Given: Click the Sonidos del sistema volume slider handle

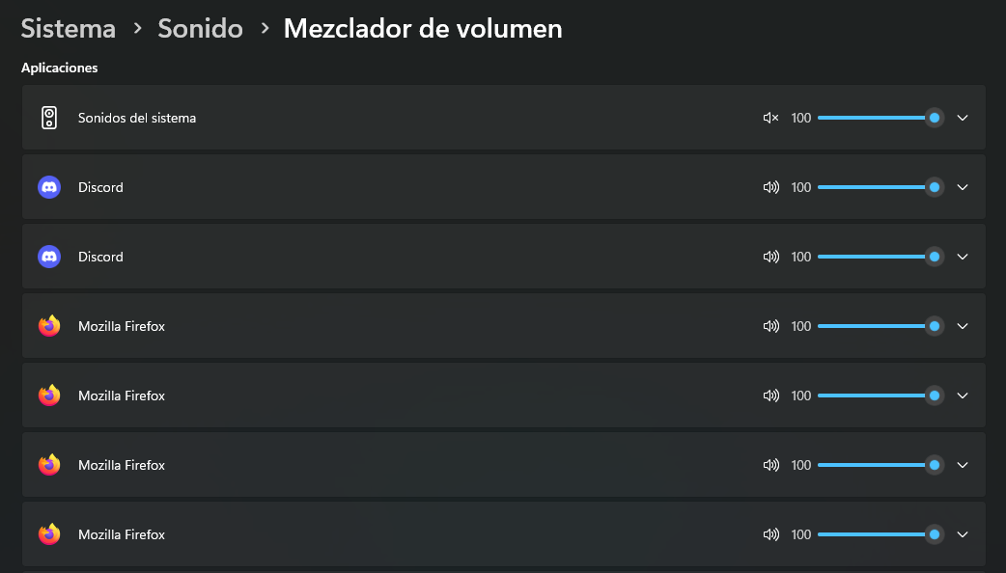Looking at the screenshot, I should click(x=934, y=118).
